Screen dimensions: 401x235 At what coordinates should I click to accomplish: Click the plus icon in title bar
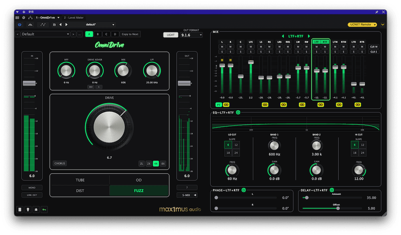(24, 12)
